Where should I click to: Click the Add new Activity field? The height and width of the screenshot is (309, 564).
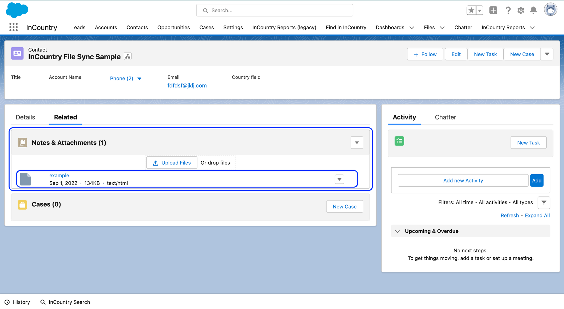(463, 180)
